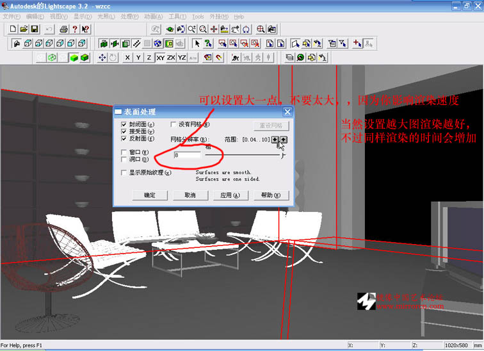Viewport: 484px width, 351px height.
Task: Click the 确定 button
Action: click(150, 195)
